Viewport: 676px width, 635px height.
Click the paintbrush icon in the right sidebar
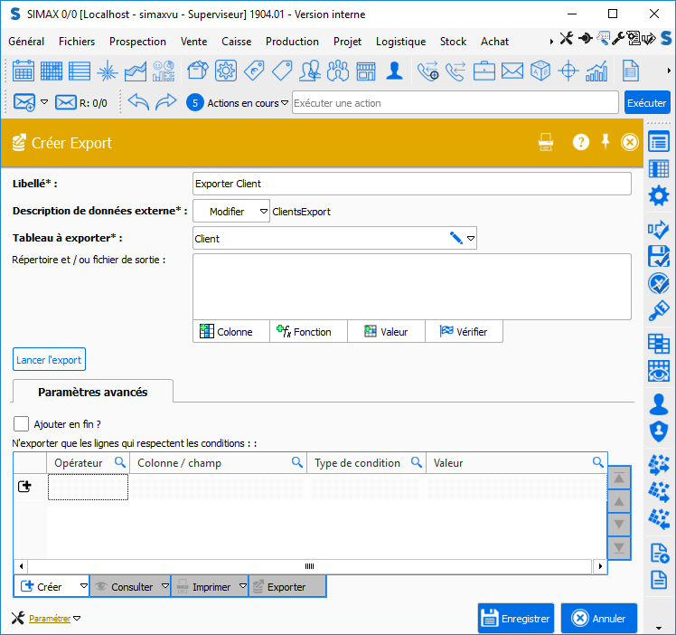[659, 312]
